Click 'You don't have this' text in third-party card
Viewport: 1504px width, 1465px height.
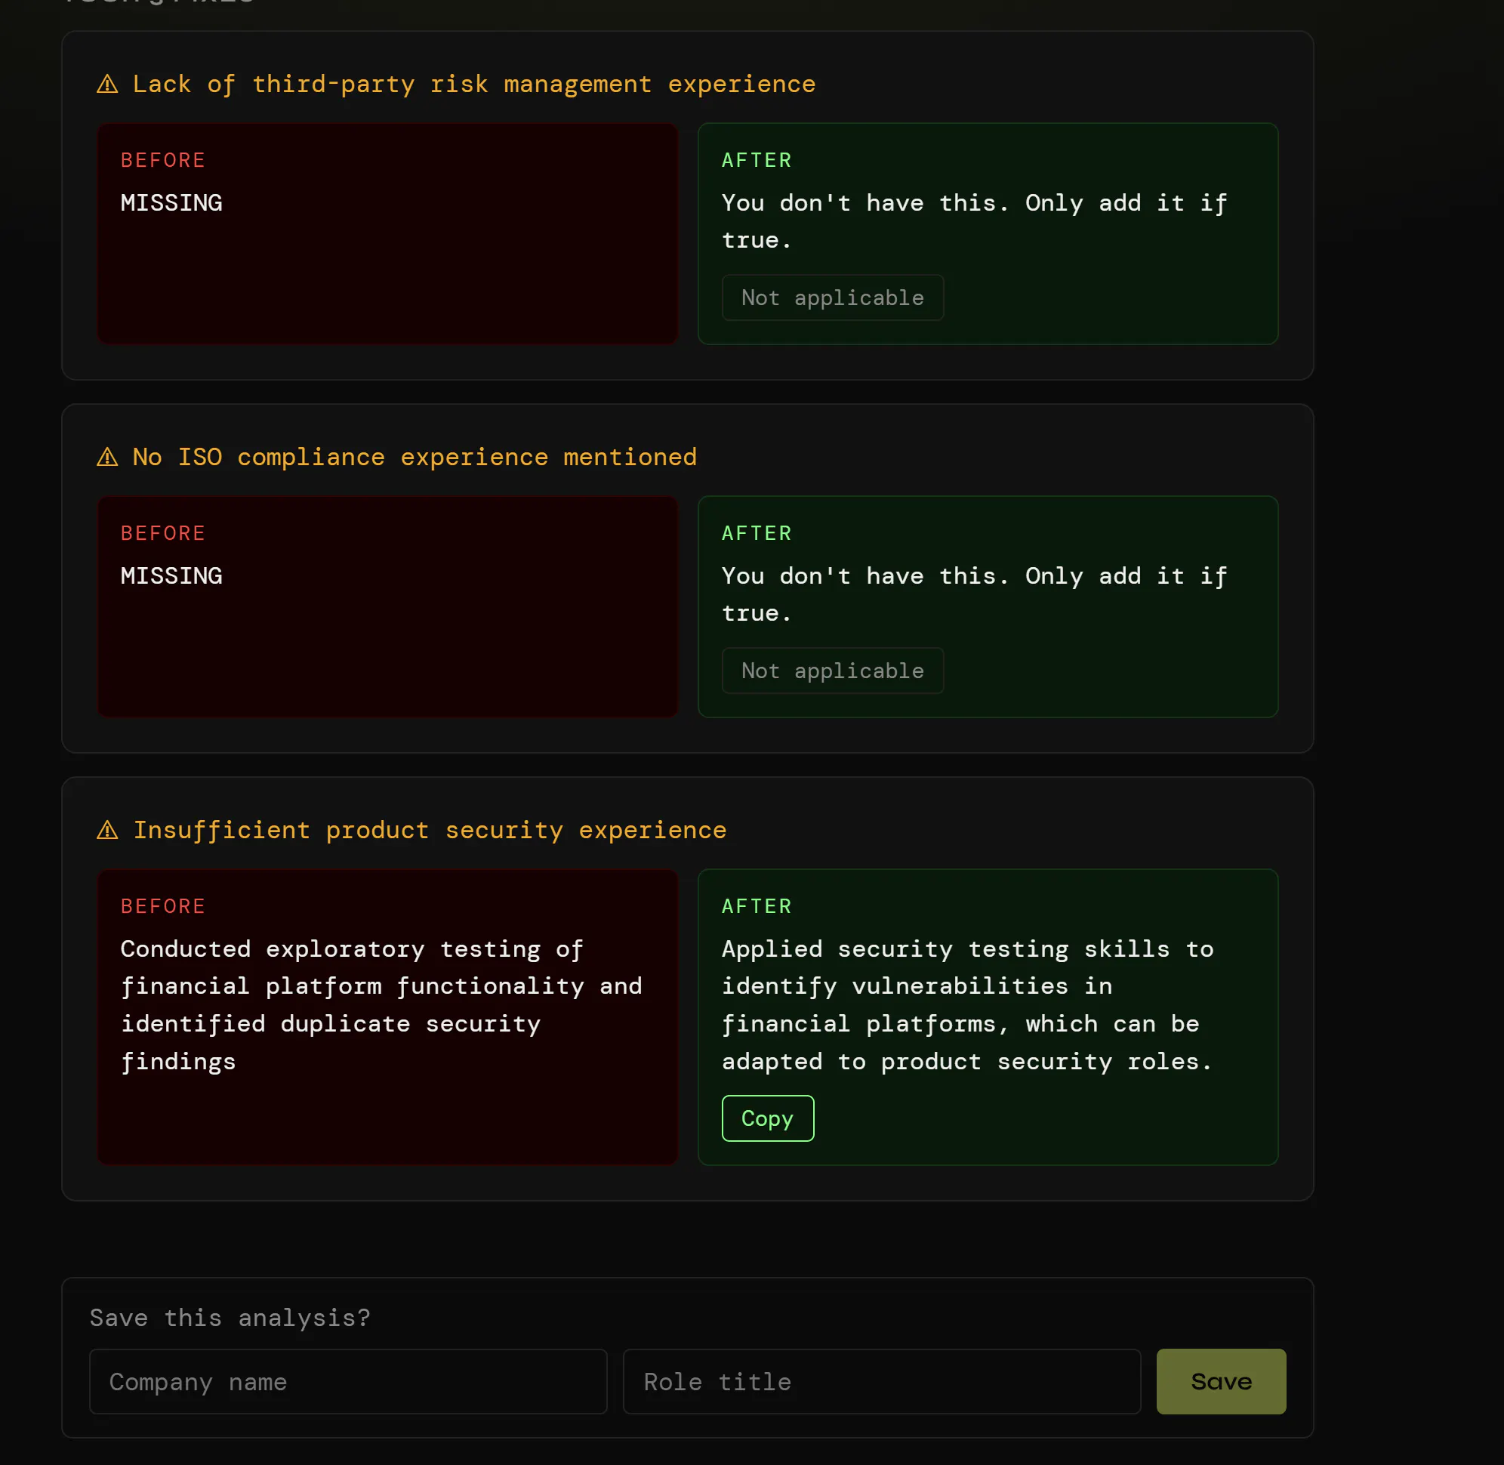click(x=974, y=221)
